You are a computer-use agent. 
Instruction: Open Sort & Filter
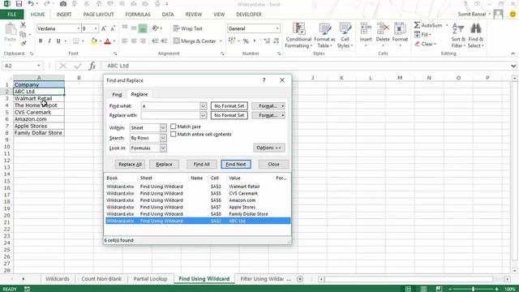pos(458,36)
